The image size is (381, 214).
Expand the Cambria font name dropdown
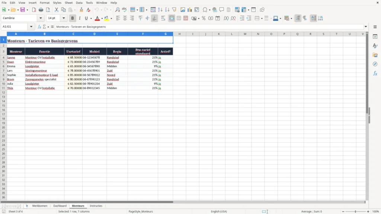pyautogui.click(x=41, y=18)
